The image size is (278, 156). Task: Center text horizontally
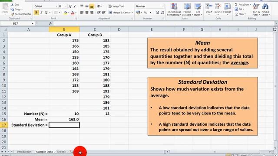point(87,13)
